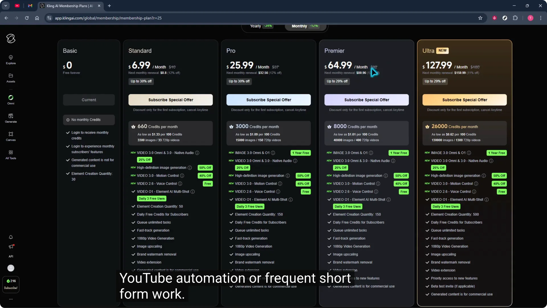Show info for Standard High-definition image generation
547x308 pixels.
[190, 168]
